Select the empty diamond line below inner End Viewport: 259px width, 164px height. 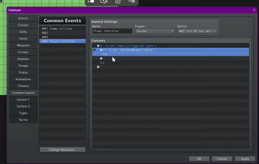point(101,58)
